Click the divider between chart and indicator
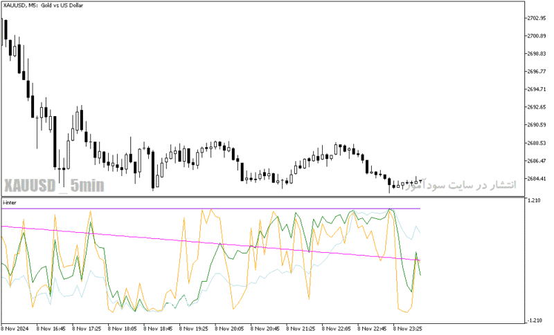This screenshot has height=335, width=554. (x=263, y=197)
